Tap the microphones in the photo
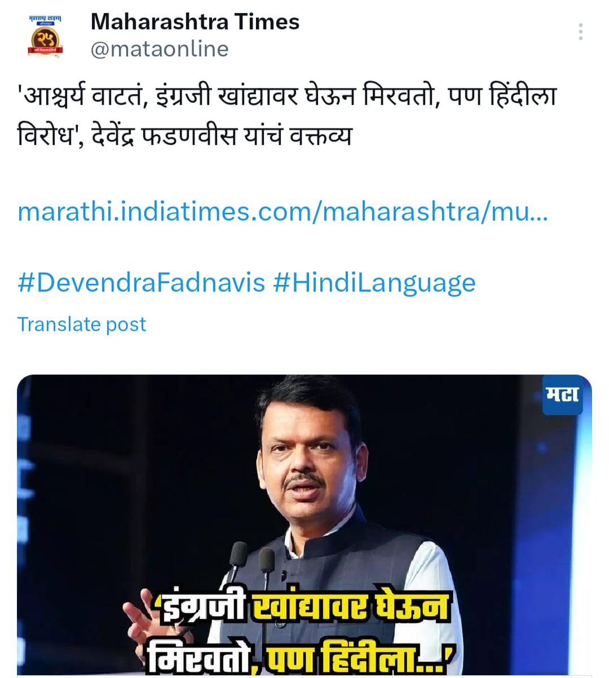 point(251,567)
